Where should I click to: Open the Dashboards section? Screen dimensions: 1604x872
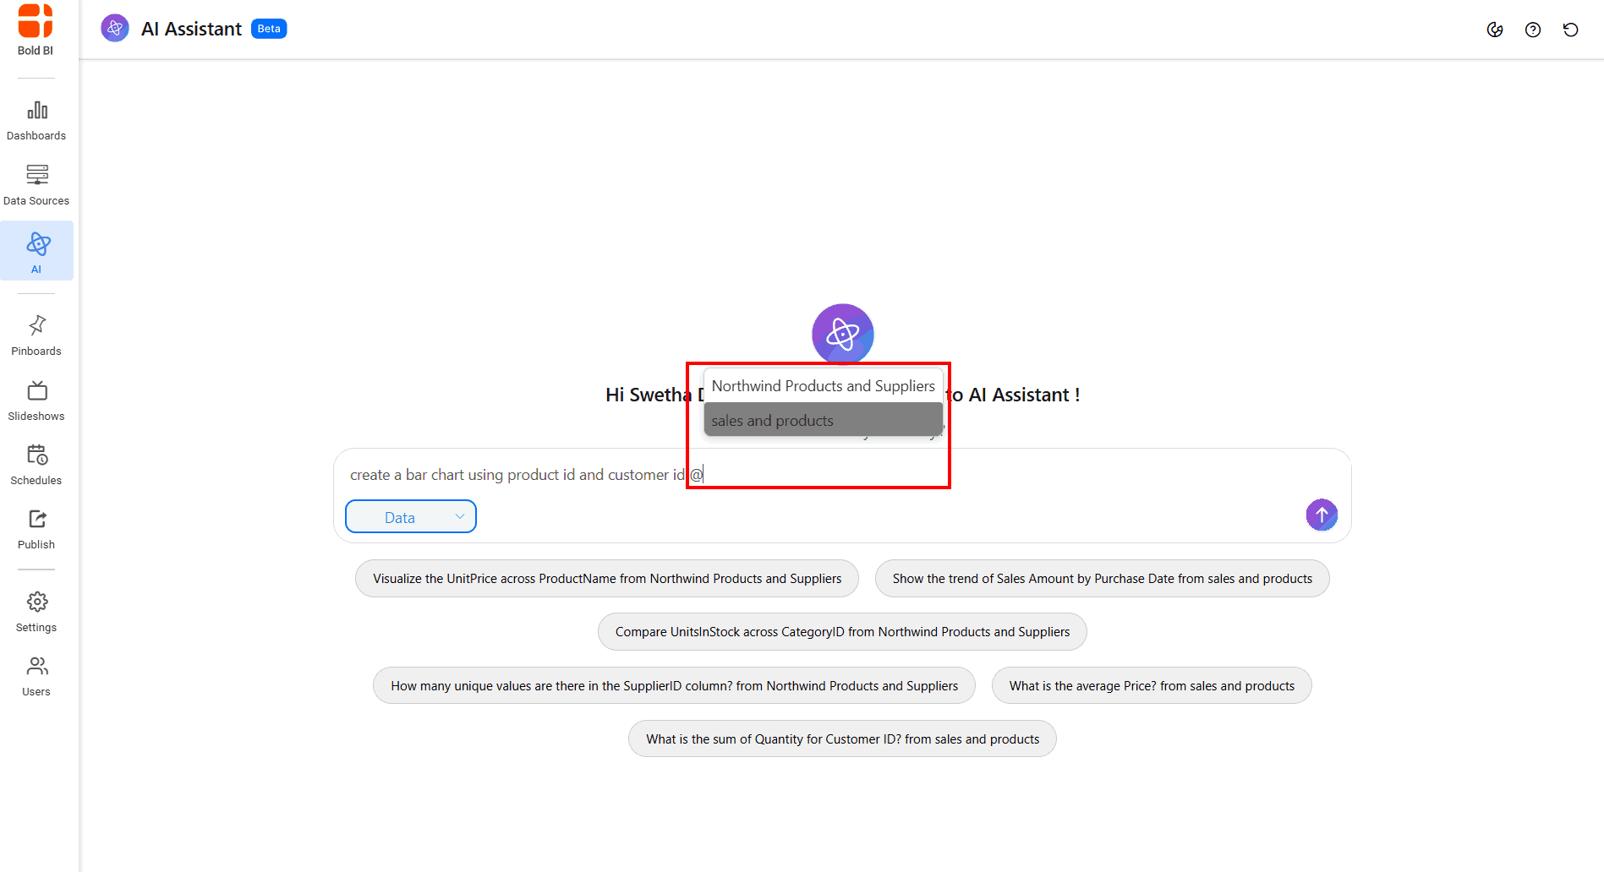tap(36, 121)
